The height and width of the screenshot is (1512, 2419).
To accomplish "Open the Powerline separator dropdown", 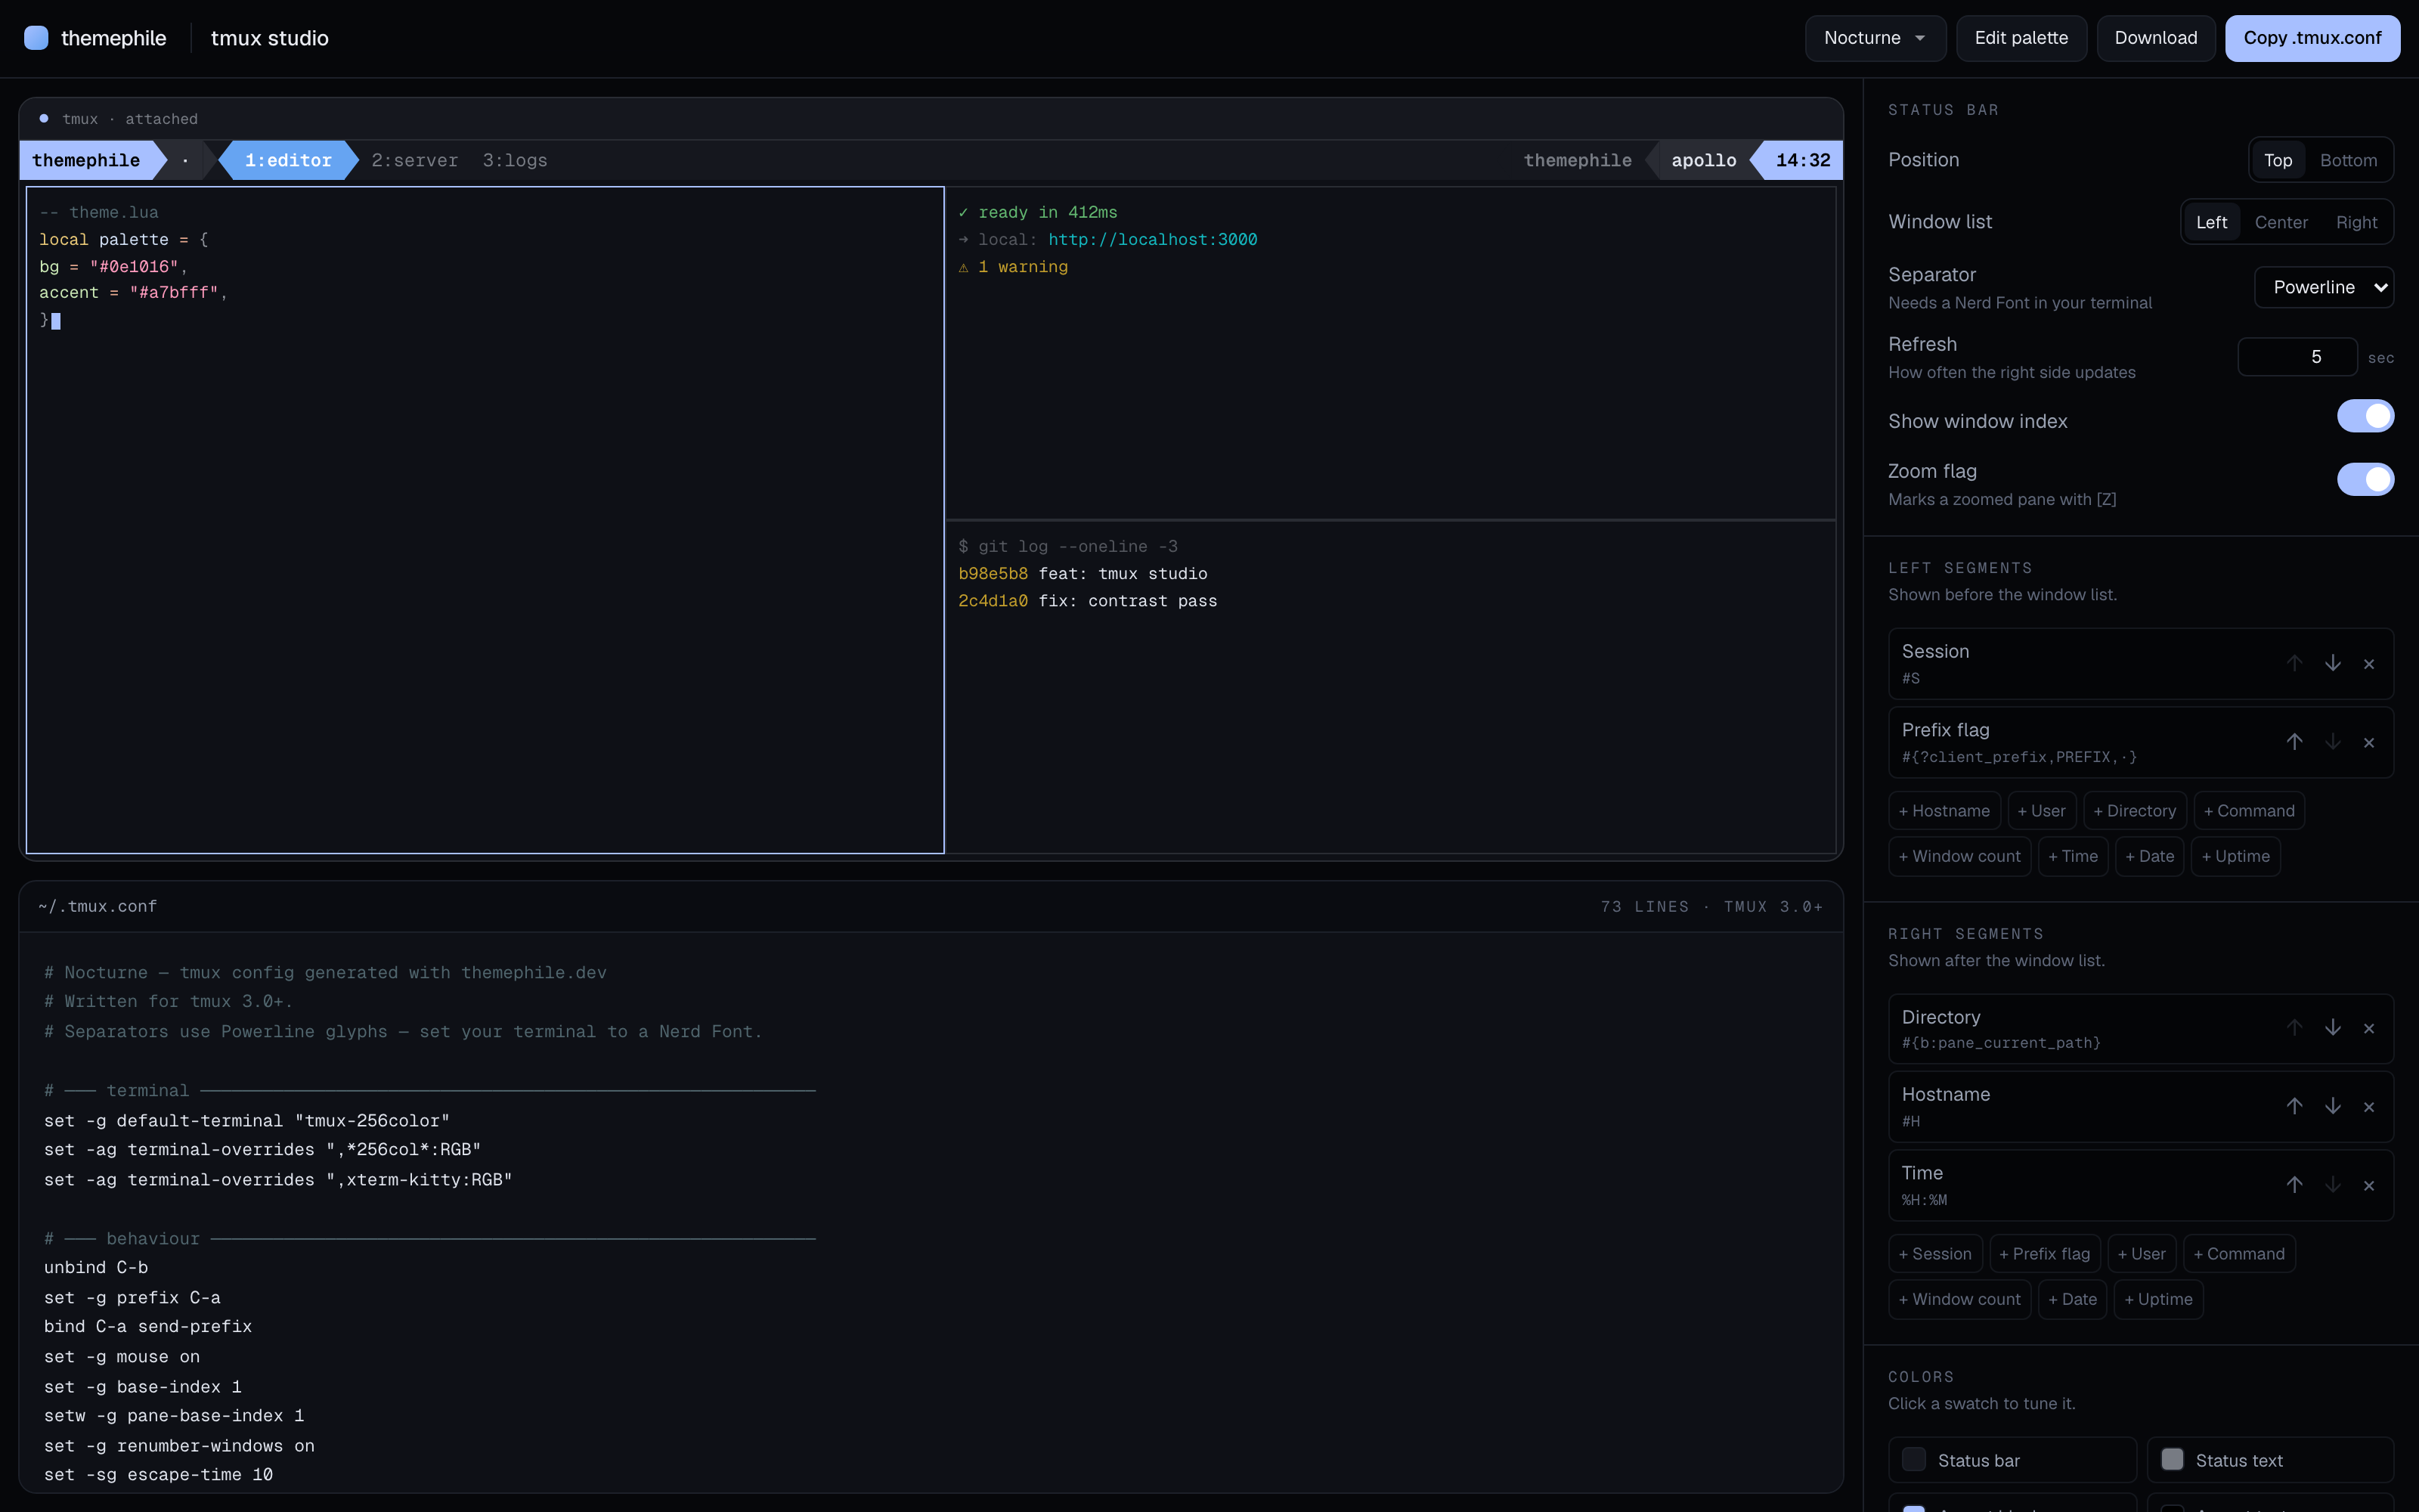I will pyautogui.click(x=2324, y=287).
